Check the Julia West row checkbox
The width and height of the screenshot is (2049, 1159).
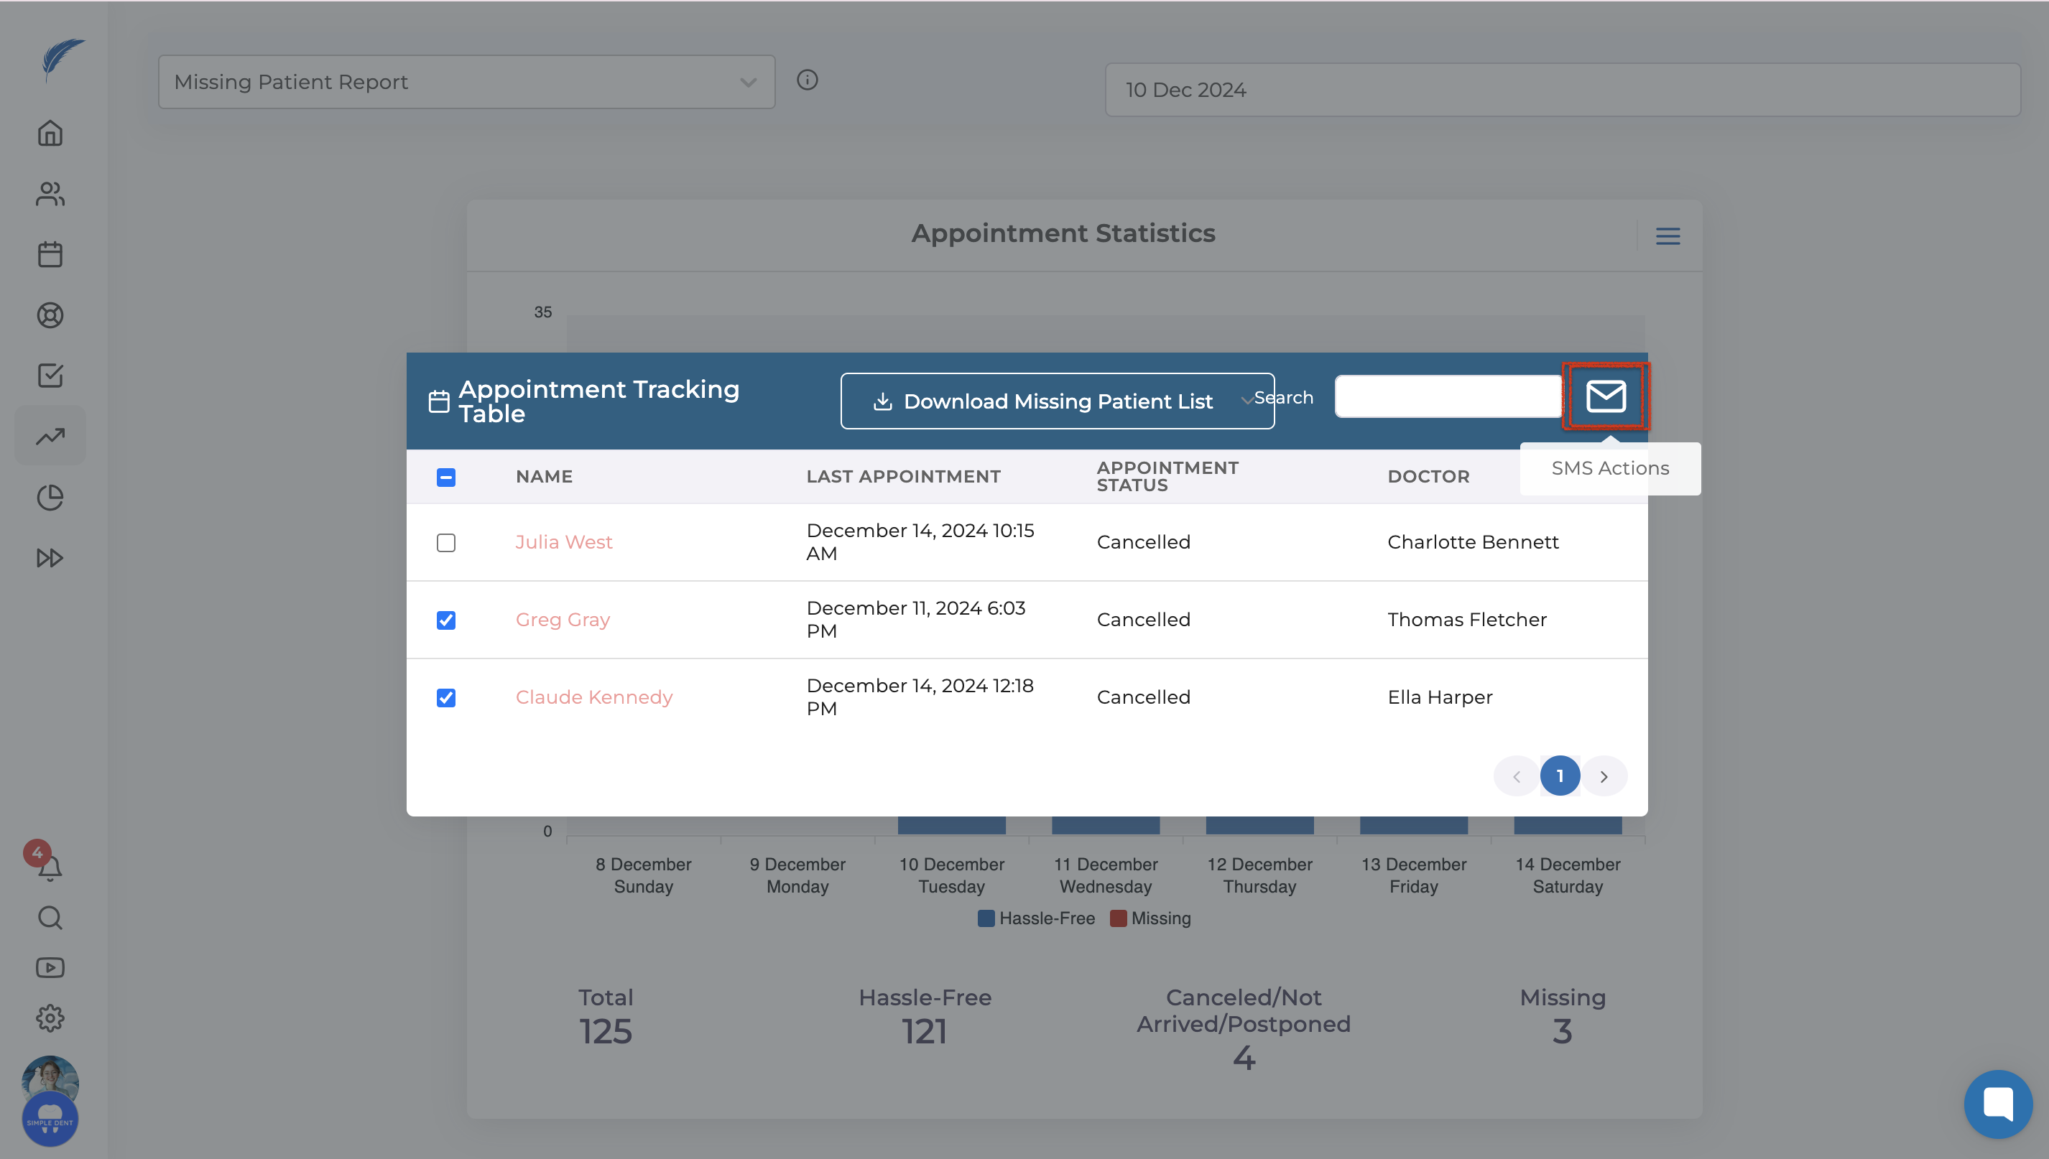(446, 543)
